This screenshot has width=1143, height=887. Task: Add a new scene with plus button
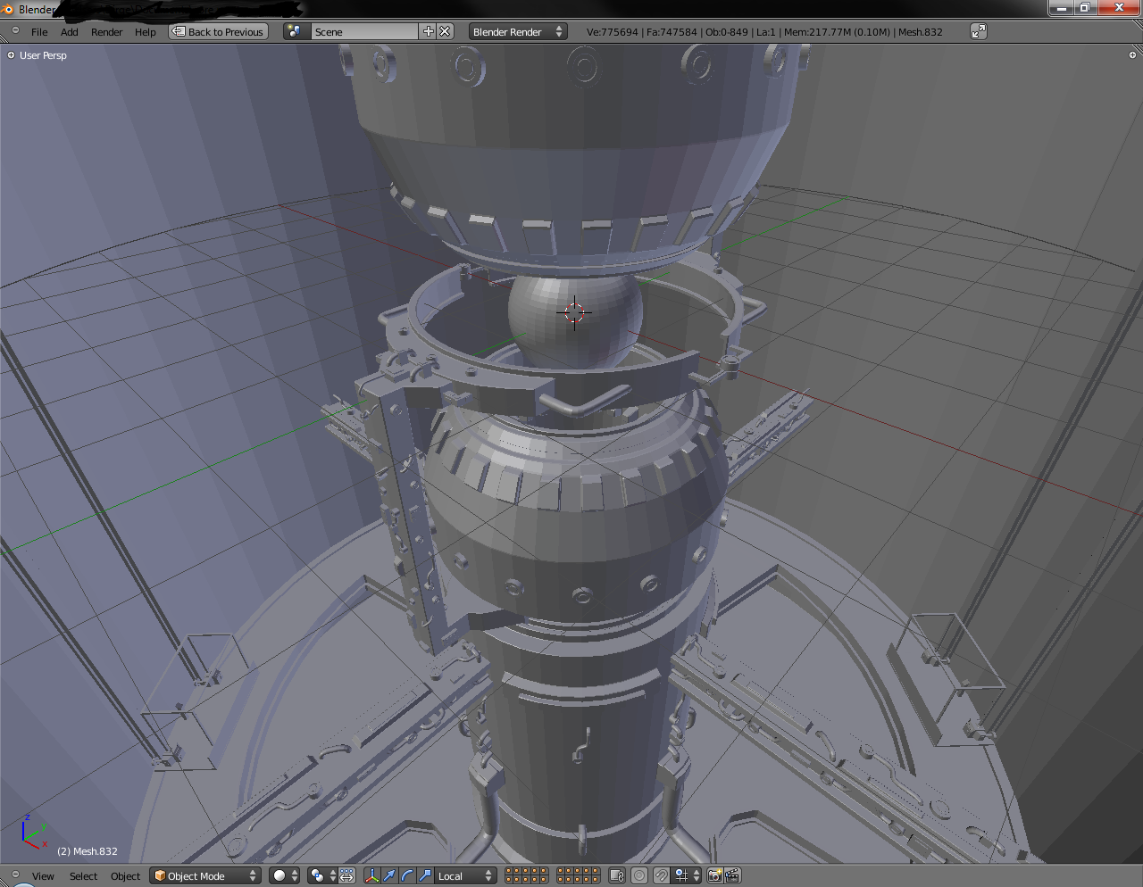(x=429, y=31)
